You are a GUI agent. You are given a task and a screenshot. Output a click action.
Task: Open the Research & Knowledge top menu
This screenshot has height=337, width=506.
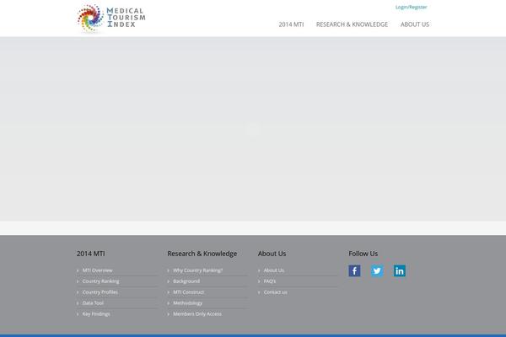[x=352, y=24]
